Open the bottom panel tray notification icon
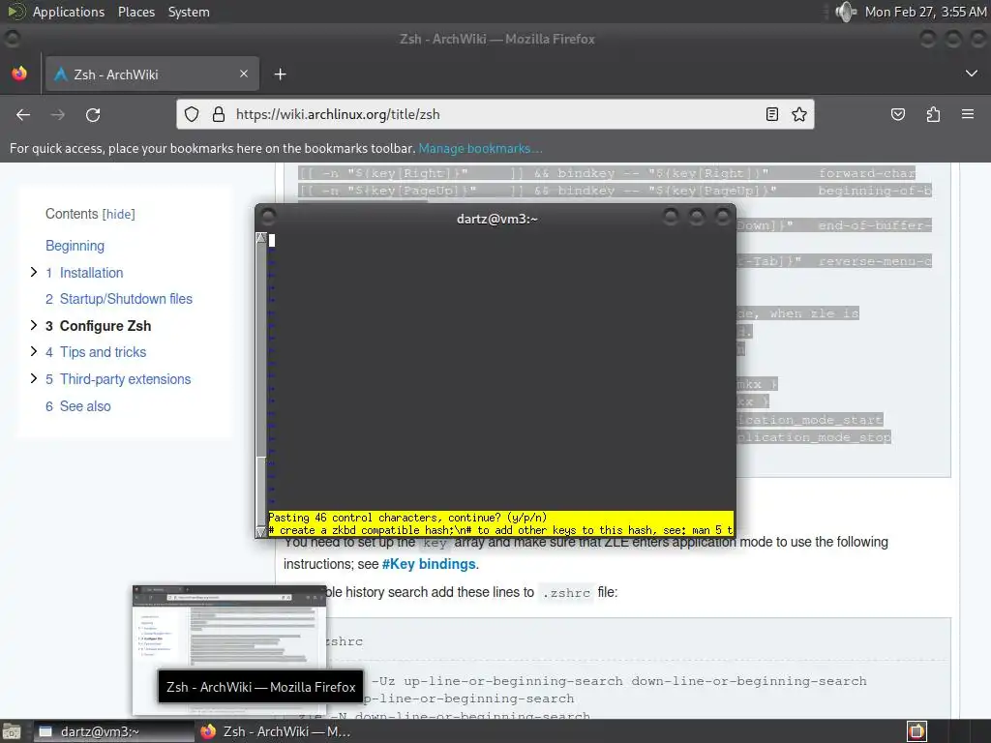Screen dimensions: 991x743 [x=916, y=731]
